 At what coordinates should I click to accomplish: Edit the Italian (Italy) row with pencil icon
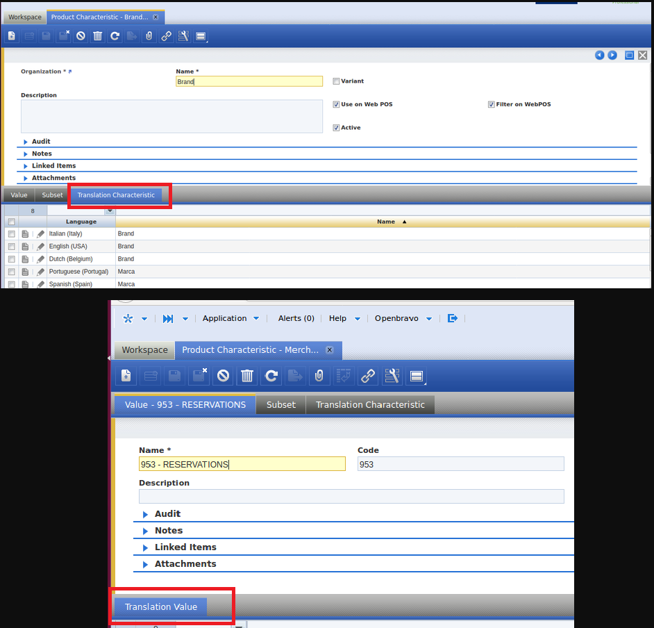[x=40, y=234]
